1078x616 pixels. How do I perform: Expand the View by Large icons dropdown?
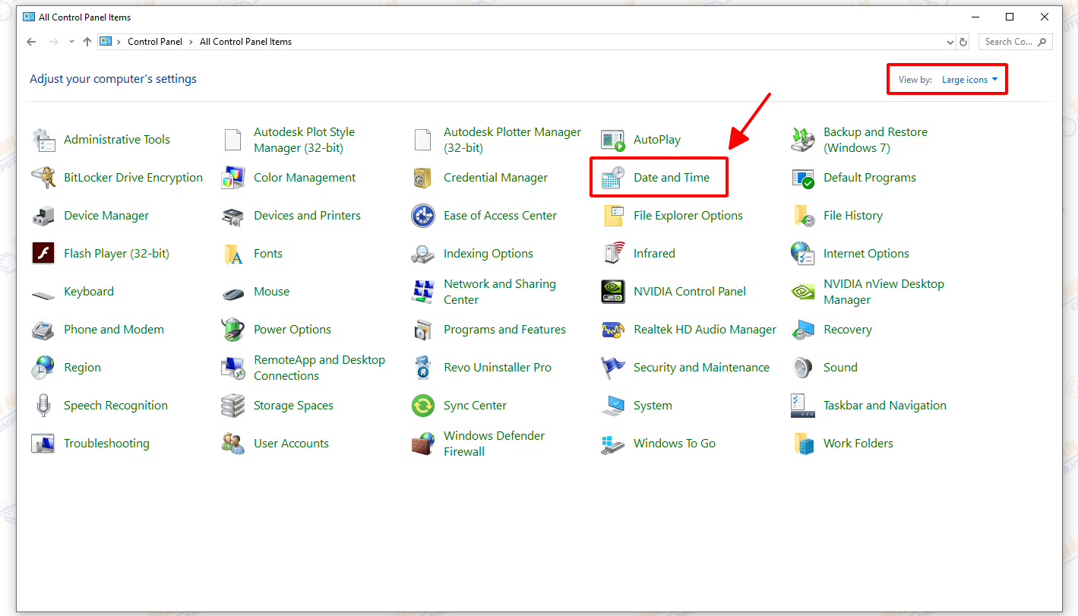pos(969,80)
